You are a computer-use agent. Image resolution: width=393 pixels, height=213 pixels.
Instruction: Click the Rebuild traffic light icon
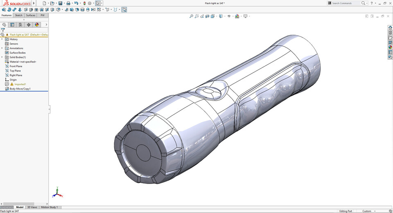point(84,3)
